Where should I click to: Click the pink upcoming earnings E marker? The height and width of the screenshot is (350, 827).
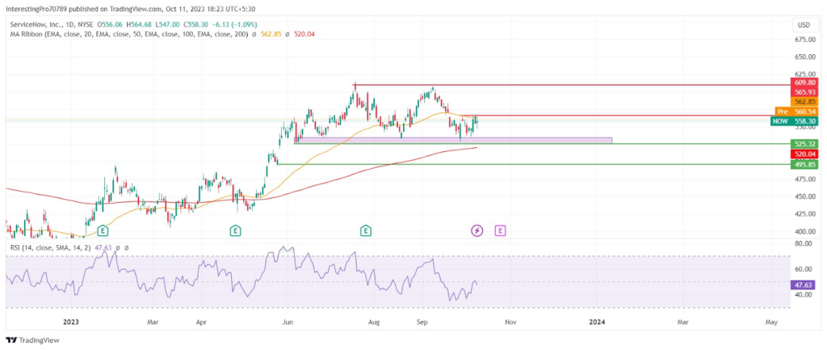point(500,230)
